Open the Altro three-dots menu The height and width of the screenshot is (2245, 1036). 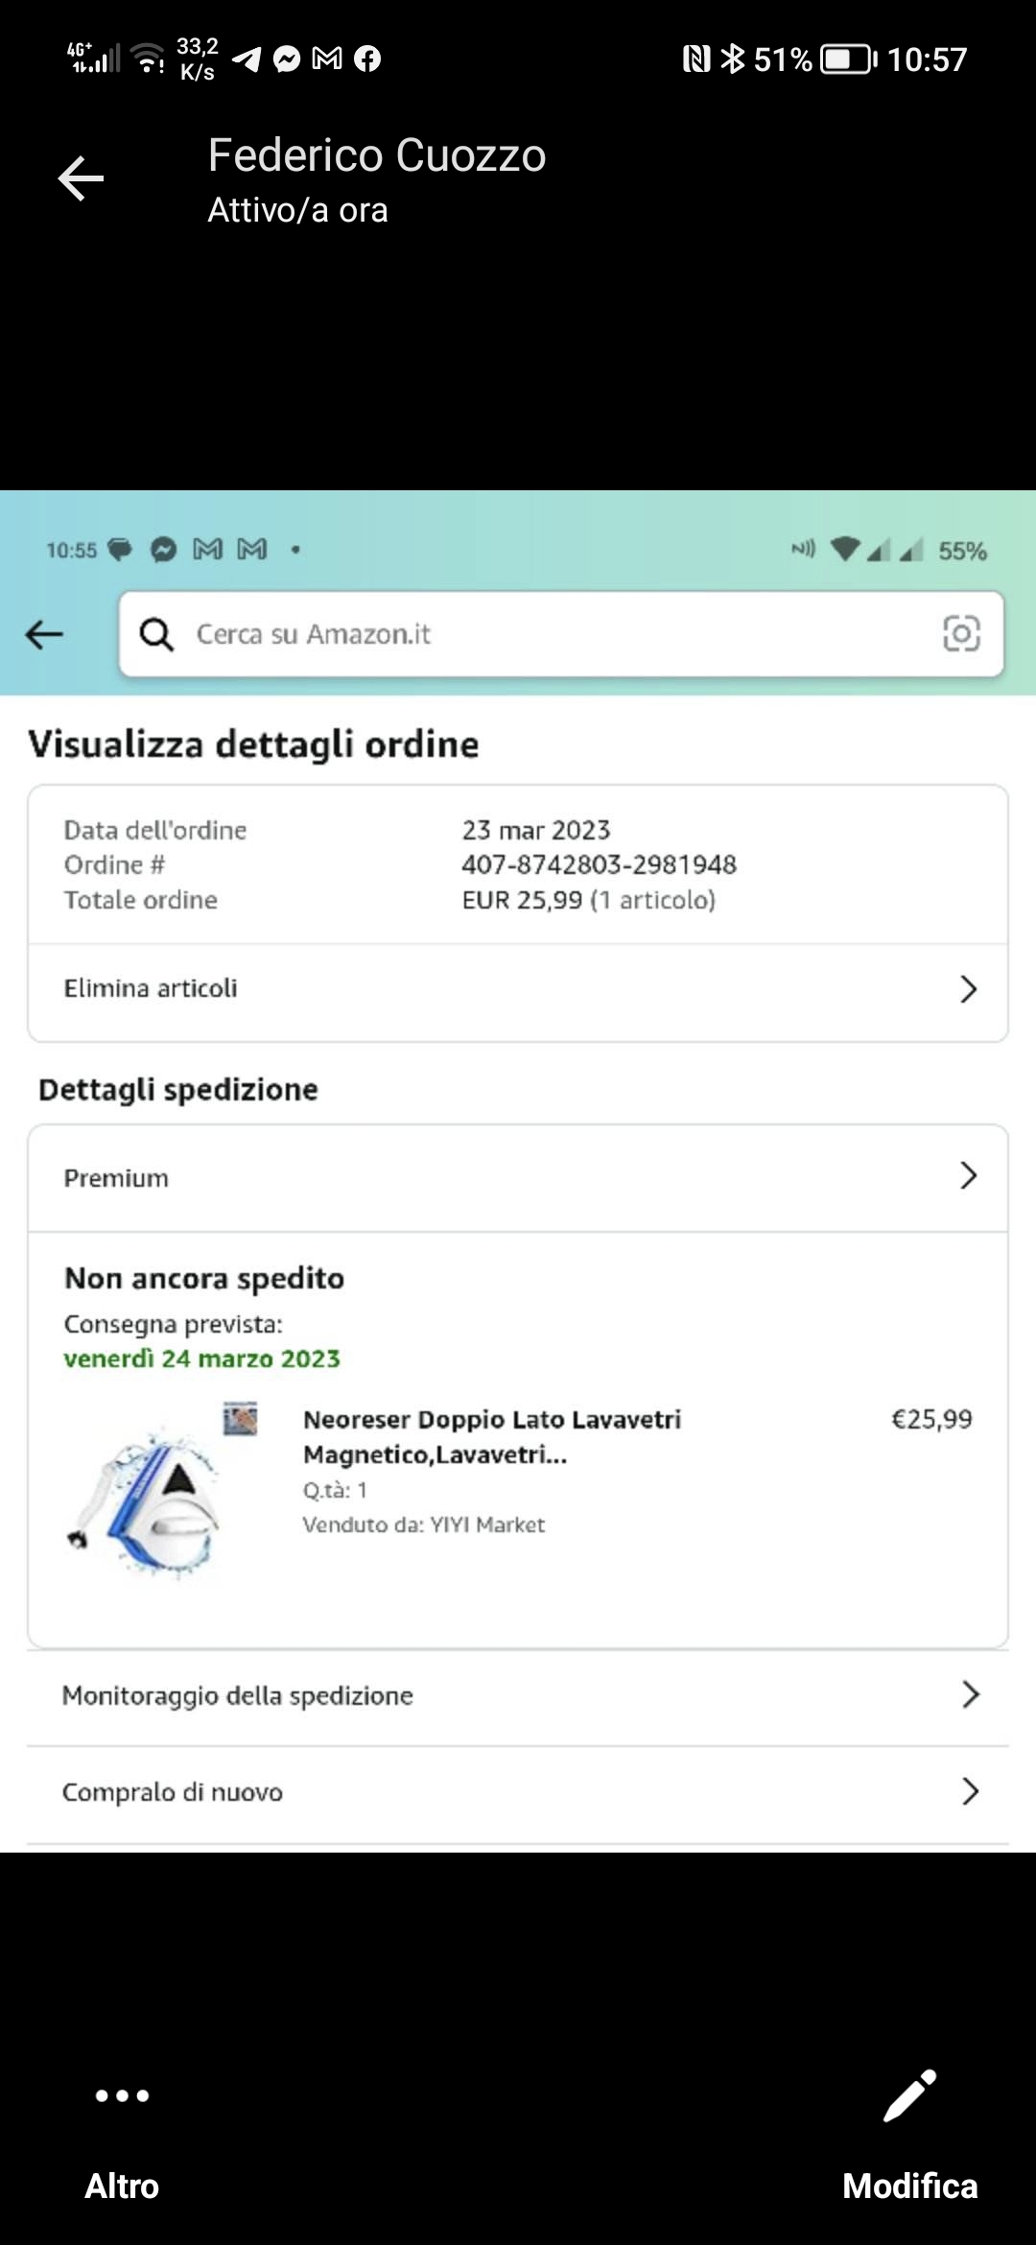122,2095
